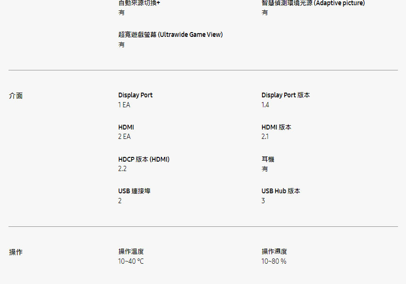This screenshot has height=284, width=406.
Task: Click the HDMI spec label
Action: click(x=126, y=127)
